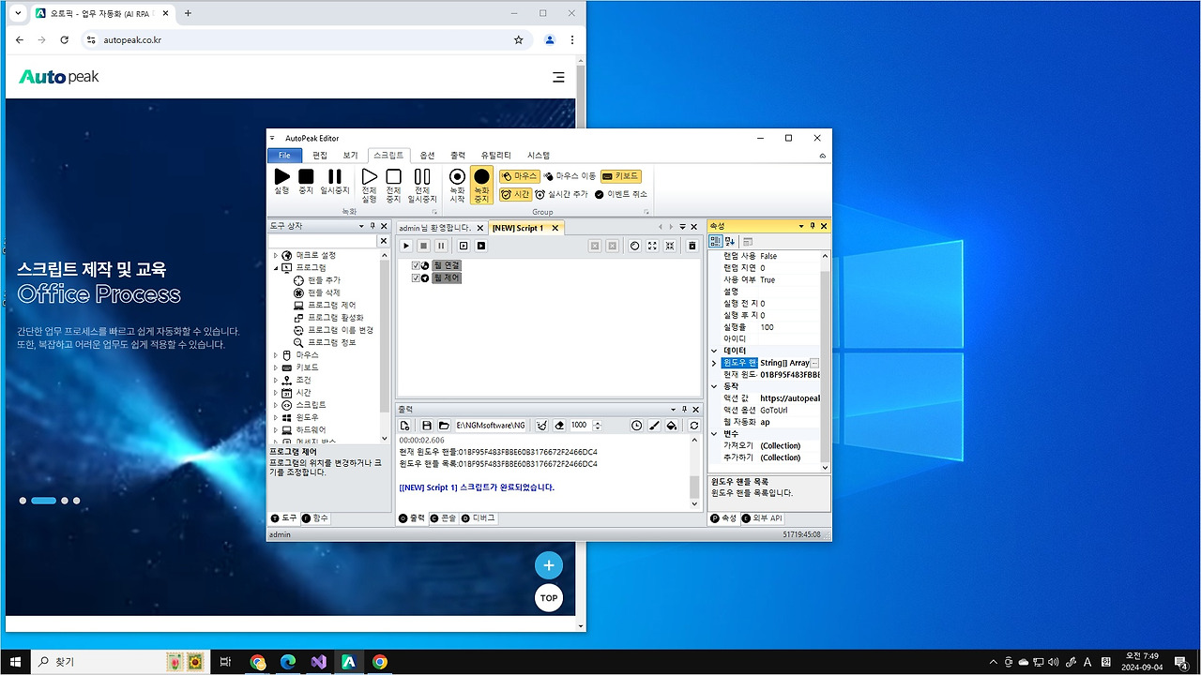Expand the 스크립트 tree node
This screenshot has height=675, width=1201.
pos(276,405)
